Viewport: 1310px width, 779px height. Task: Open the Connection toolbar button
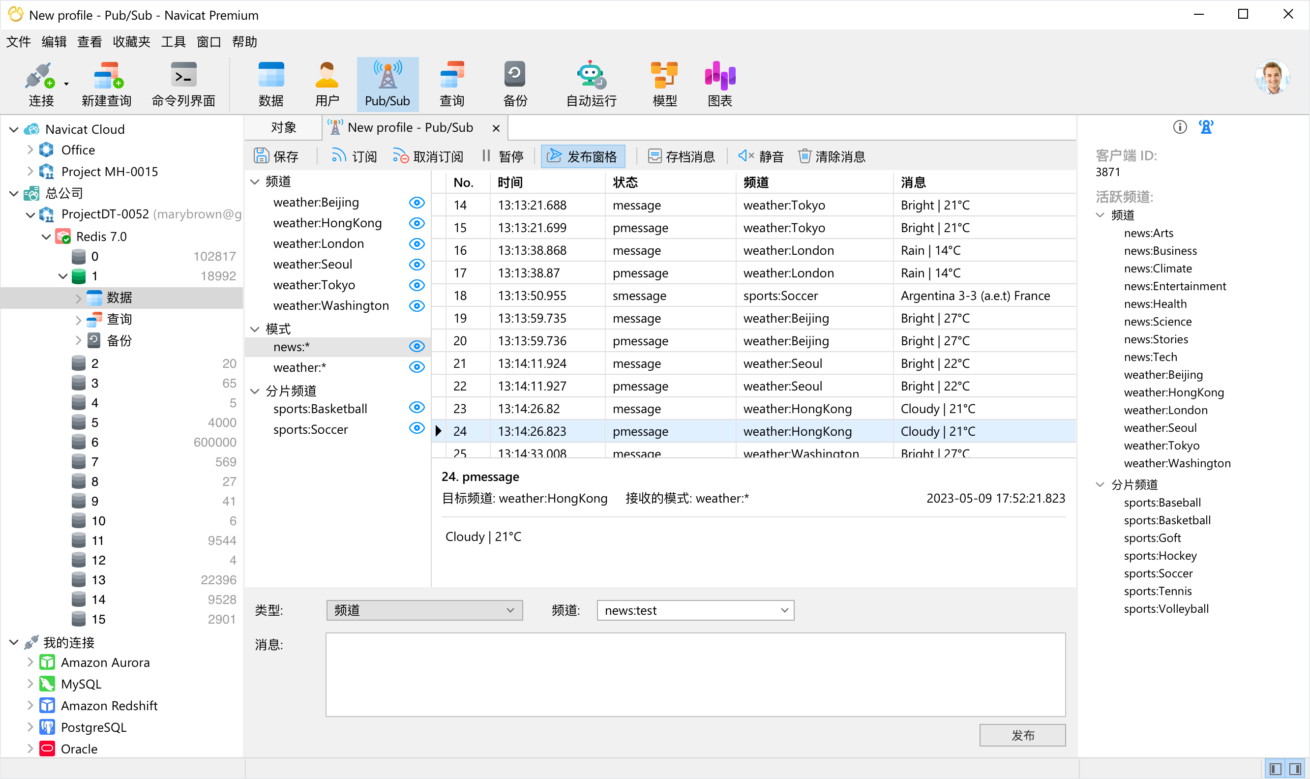click(41, 85)
